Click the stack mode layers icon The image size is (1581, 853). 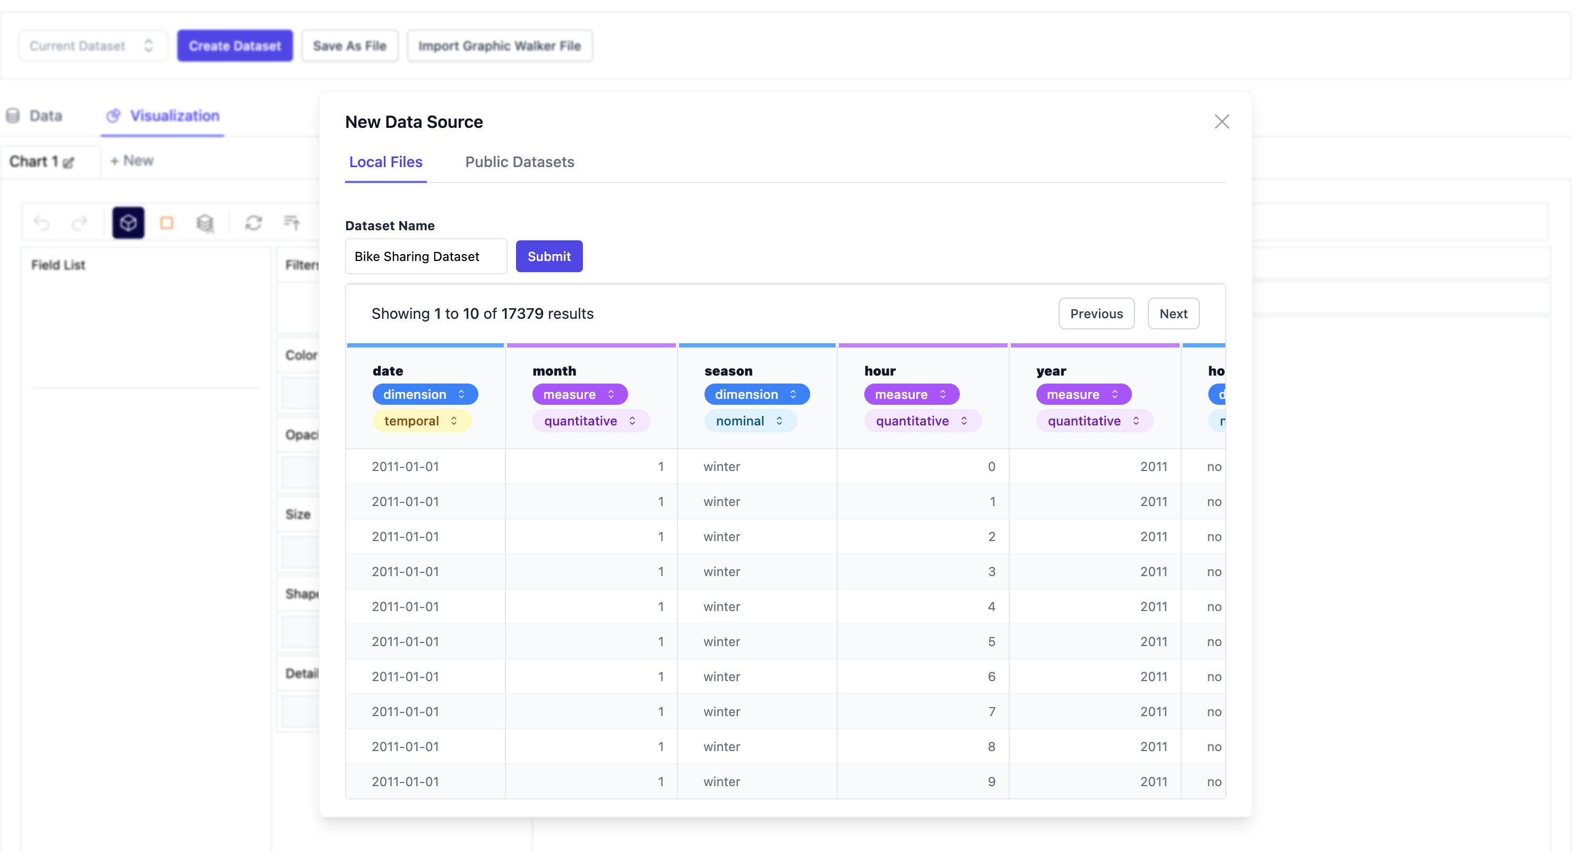[x=205, y=223]
